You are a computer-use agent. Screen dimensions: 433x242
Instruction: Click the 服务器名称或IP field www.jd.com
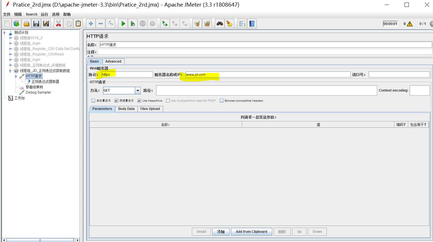click(268, 75)
